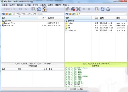This screenshot has height=92, width=128.
Task: Sort remote files by 名称 column
Action: 78,18
